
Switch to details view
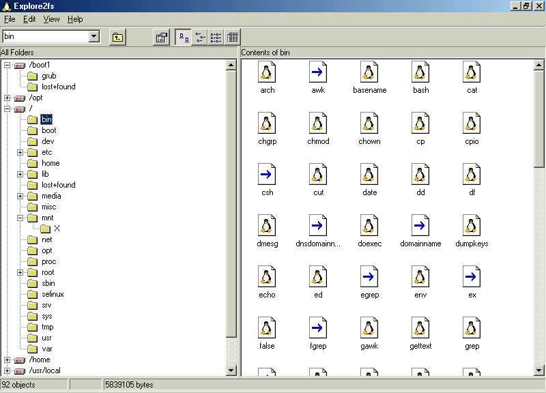click(232, 37)
